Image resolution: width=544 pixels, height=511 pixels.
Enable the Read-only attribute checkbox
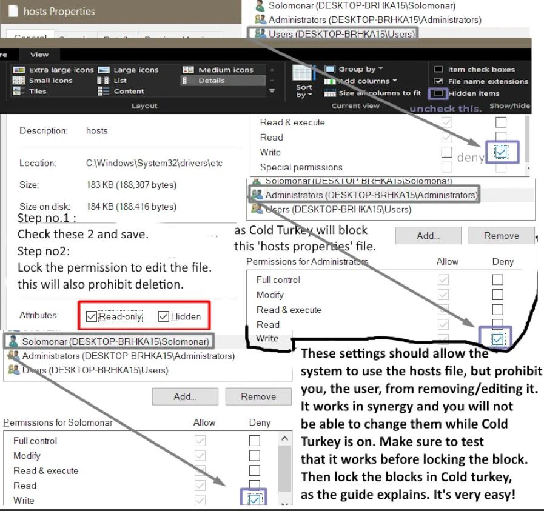click(x=92, y=316)
